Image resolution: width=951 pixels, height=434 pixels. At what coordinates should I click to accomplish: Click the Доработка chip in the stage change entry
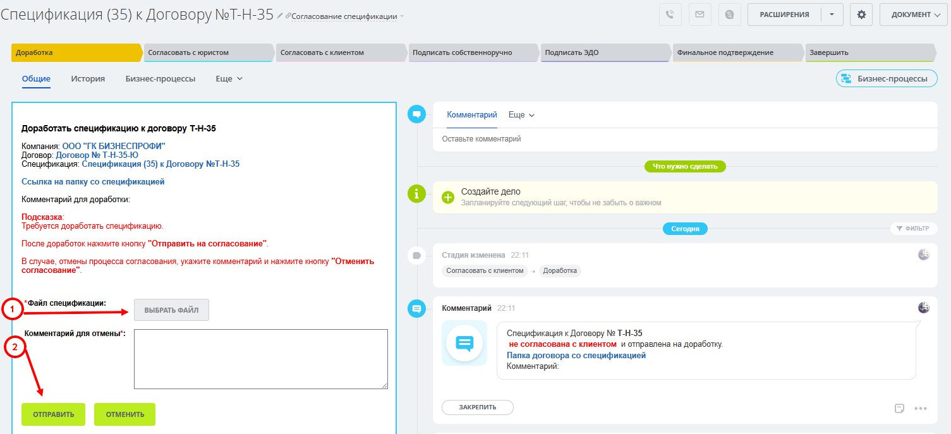[560, 270]
